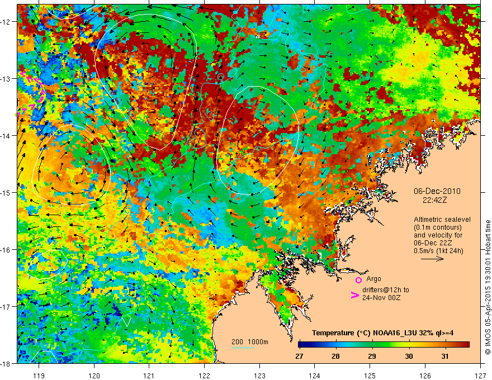This screenshot has width=492, height=380.
Task: Click the colorbar tick label 28
Action: pyautogui.click(x=336, y=356)
